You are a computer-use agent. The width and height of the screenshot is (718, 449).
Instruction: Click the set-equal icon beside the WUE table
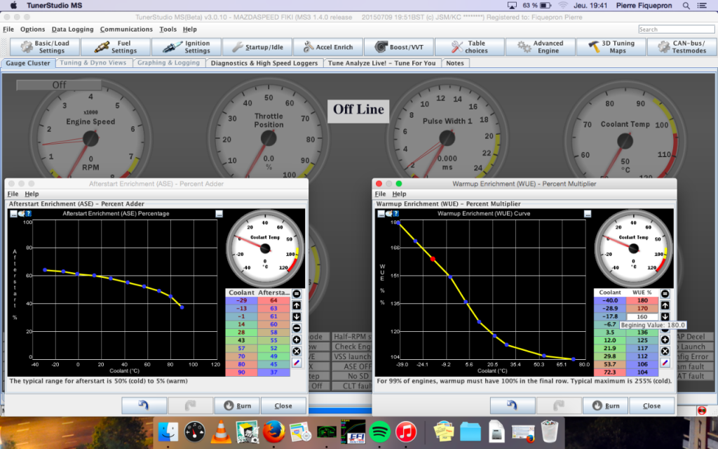665,294
